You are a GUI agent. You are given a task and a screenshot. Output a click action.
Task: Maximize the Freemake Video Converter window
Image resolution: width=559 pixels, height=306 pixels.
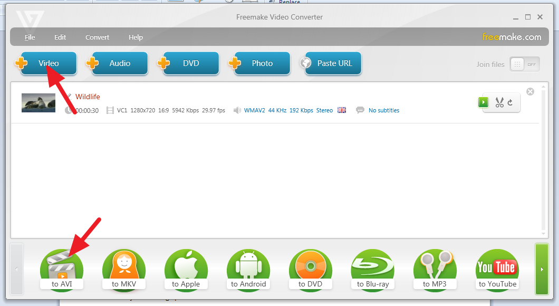(x=528, y=17)
